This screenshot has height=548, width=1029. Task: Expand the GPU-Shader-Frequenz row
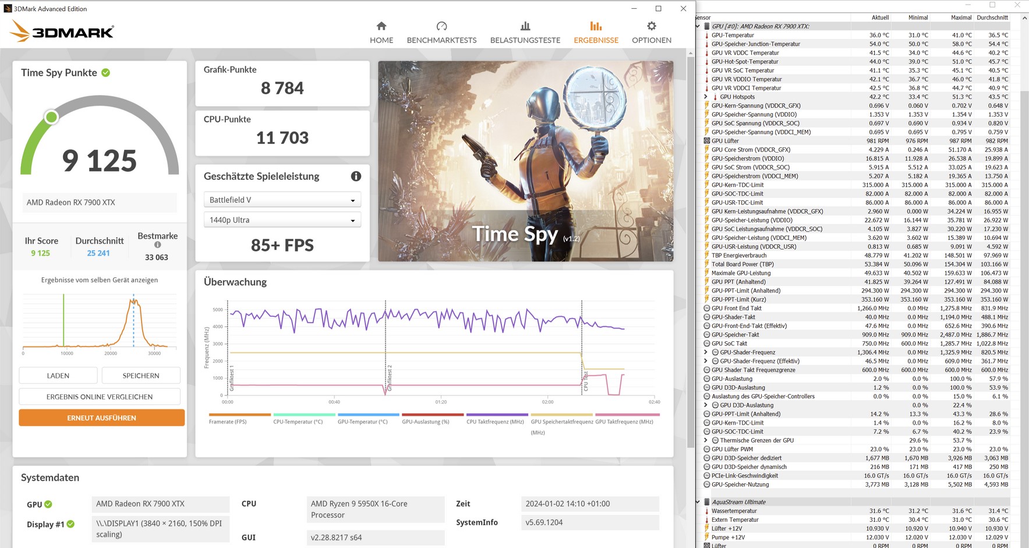click(706, 352)
